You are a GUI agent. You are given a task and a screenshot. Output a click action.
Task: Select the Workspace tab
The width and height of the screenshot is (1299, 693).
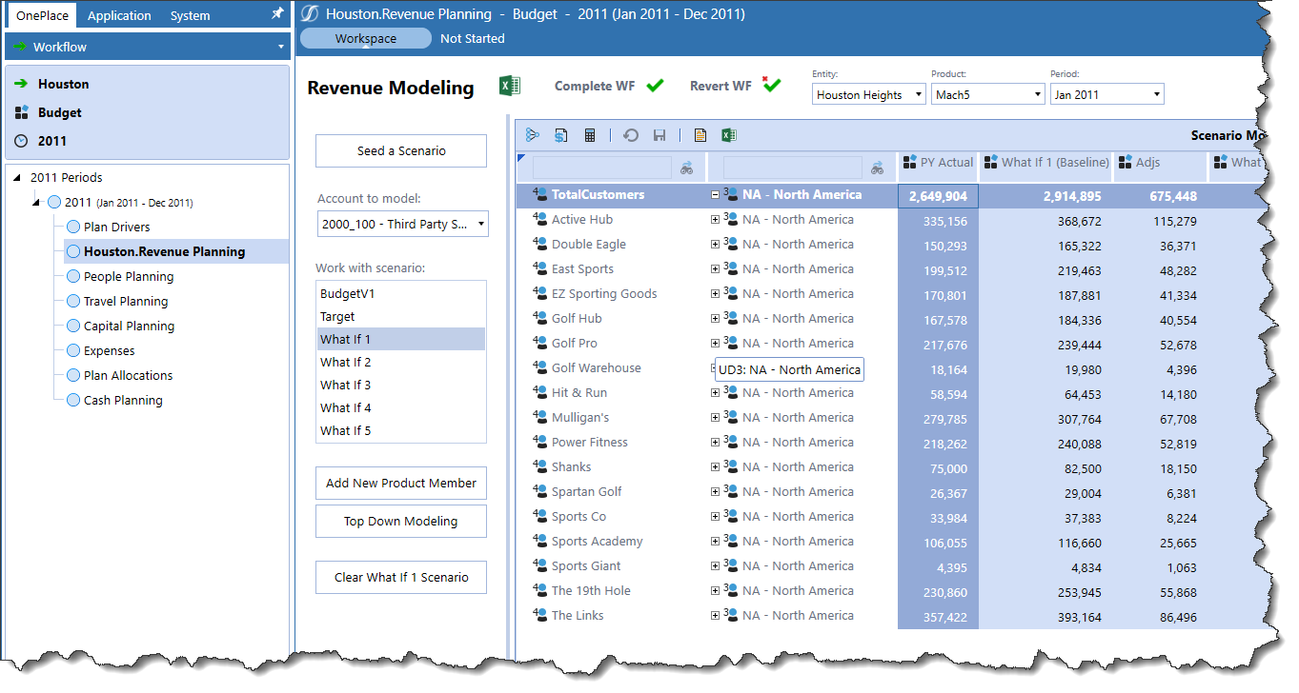[366, 39]
